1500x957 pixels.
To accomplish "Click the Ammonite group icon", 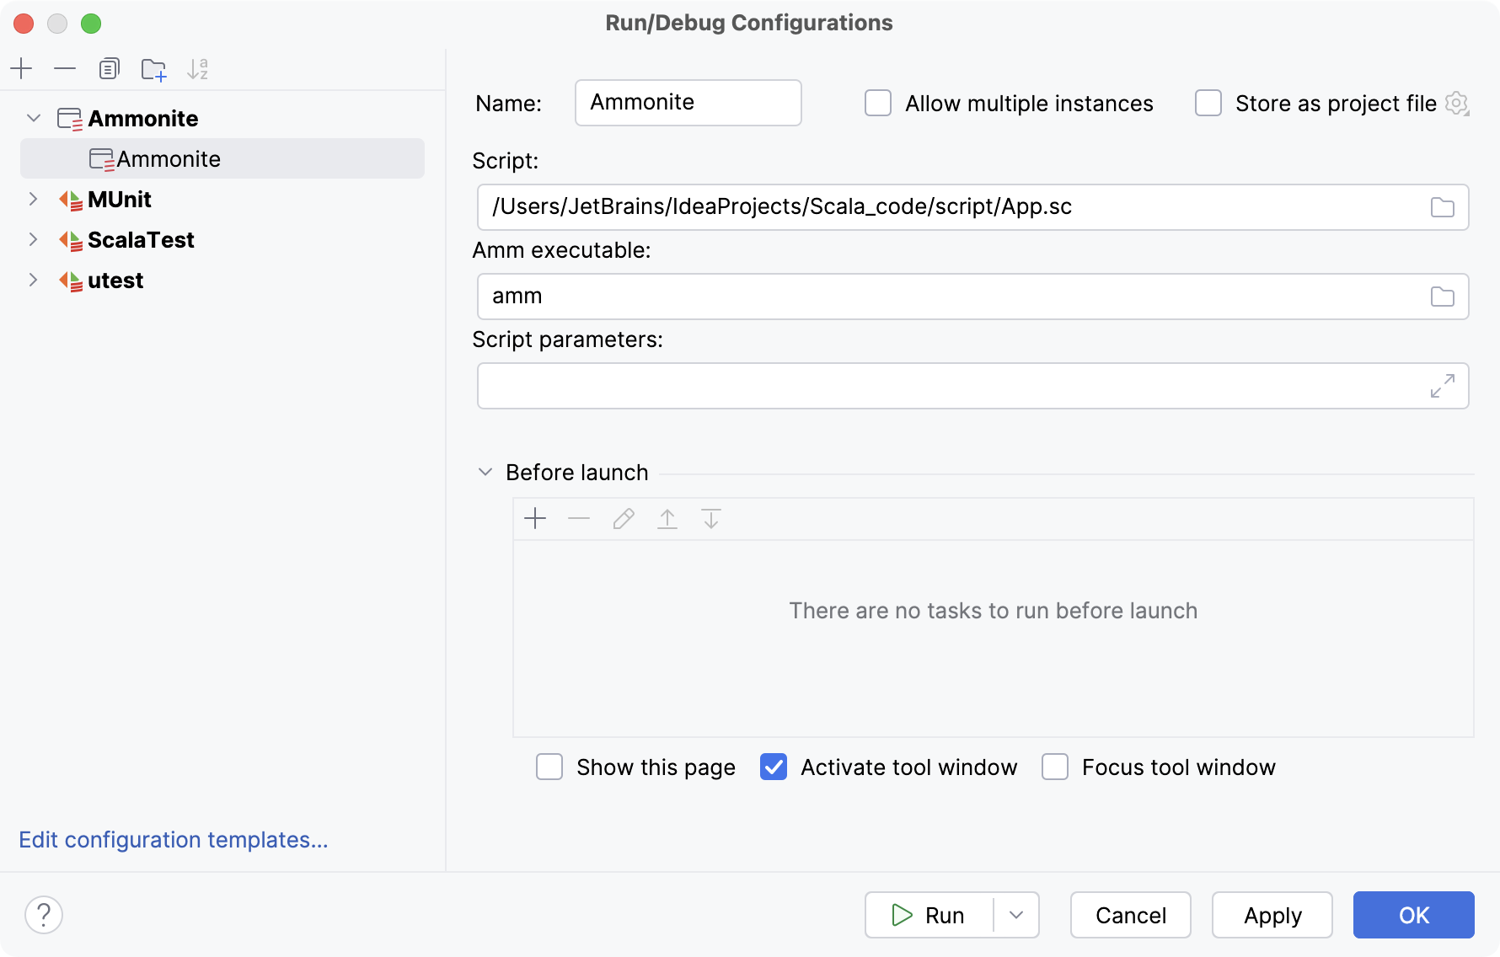I will [70, 119].
